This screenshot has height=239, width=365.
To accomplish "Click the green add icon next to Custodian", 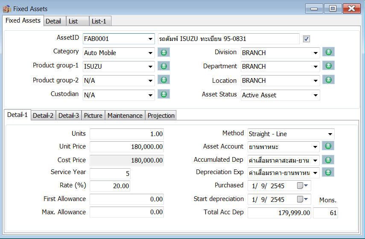I will click(x=164, y=94).
